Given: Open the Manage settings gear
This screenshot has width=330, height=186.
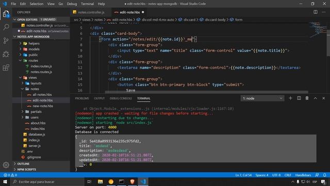Looking at the screenshot, I should 6,165.
